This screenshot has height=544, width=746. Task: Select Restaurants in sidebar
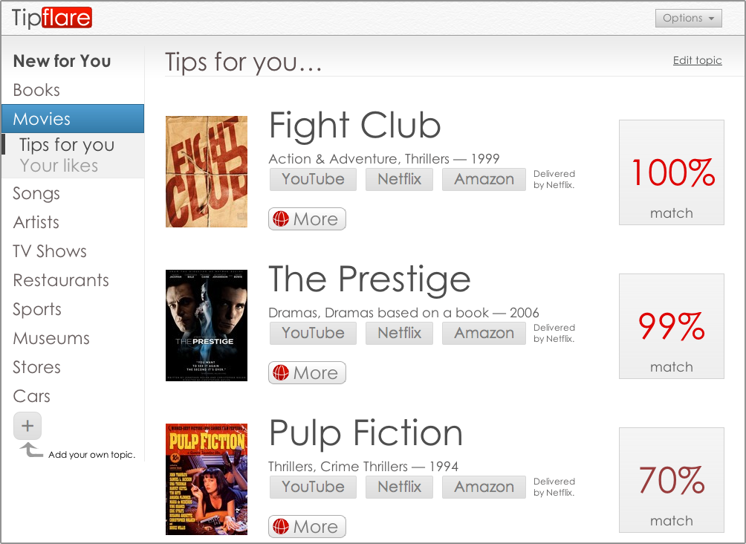[x=61, y=280]
